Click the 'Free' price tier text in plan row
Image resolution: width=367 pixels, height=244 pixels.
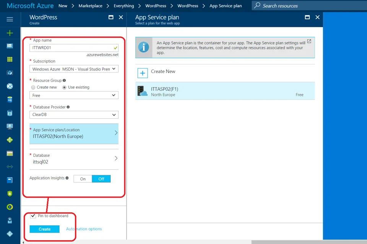(x=299, y=94)
